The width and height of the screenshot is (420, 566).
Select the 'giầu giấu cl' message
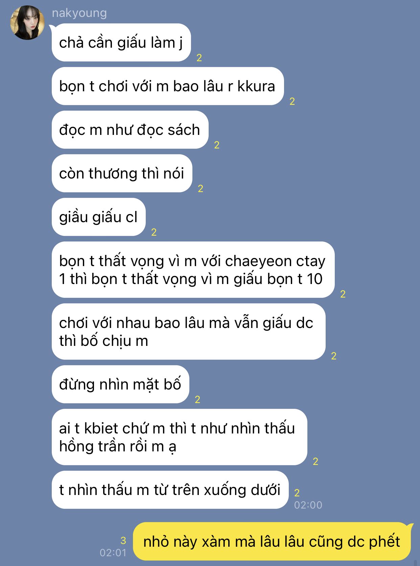pyautogui.click(x=98, y=217)
